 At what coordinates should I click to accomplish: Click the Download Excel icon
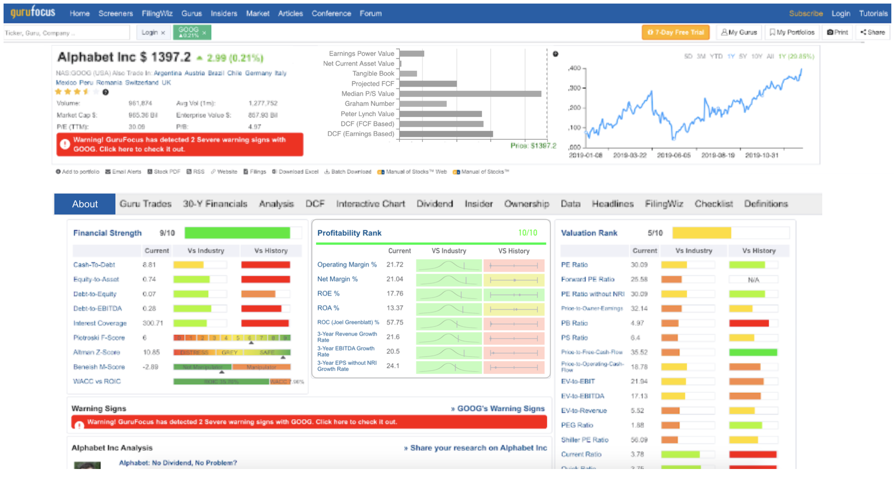(x=275, y=172)
